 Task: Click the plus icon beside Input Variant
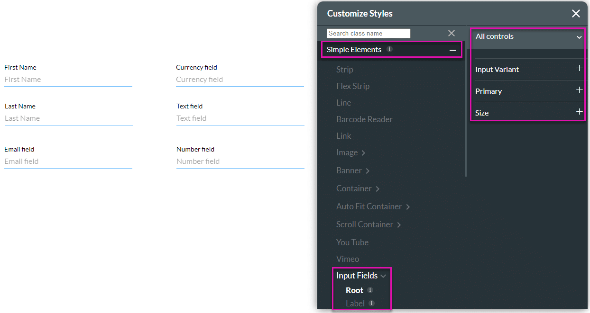[x=579, y=68]
